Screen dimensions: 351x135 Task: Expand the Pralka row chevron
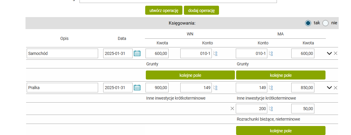tap(329, 88)
